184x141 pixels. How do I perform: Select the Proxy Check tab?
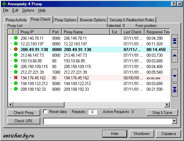point(41,19)
